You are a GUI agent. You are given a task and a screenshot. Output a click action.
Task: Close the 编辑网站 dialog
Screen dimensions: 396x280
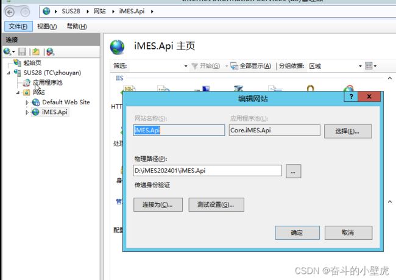(369, 96)
